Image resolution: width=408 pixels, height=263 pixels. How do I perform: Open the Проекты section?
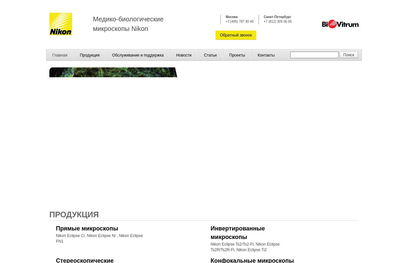click(237, 55)
